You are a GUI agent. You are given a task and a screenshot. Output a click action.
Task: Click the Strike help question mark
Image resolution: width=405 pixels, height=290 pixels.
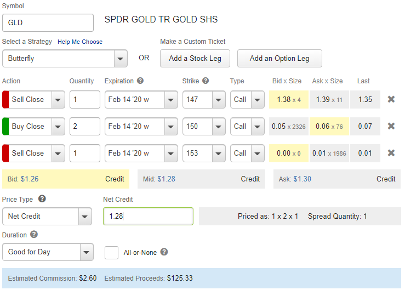(x=206, y=81)
